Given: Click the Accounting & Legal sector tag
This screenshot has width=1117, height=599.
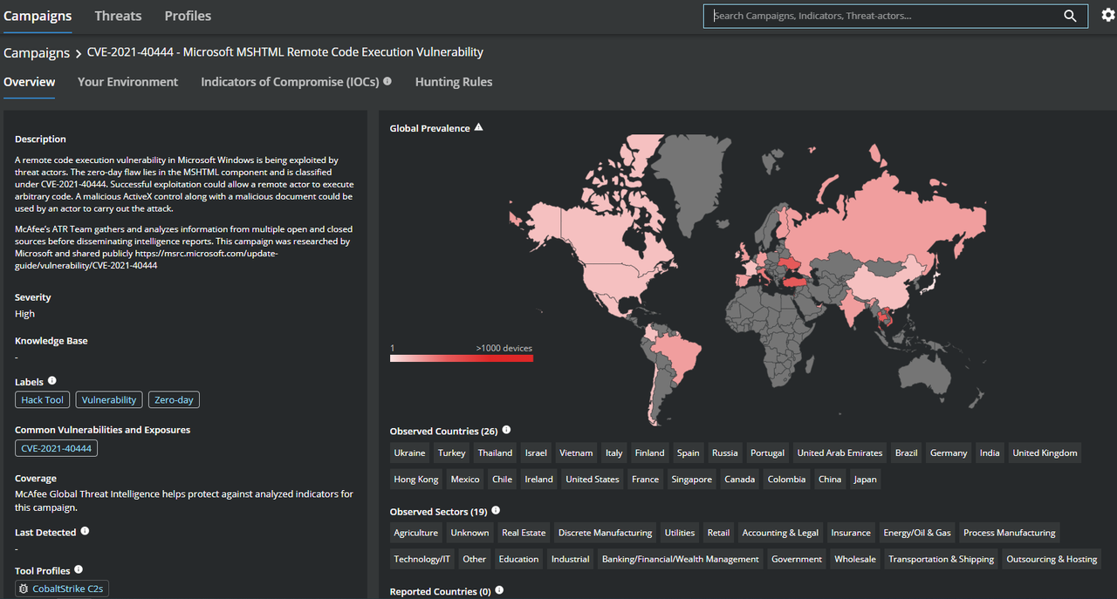Looking at the screenshot, I should pyautogui.click(x=780, y=534).
